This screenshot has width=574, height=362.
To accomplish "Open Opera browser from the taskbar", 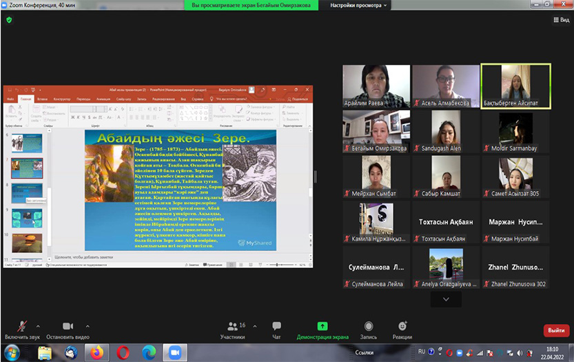I will 123,352.
